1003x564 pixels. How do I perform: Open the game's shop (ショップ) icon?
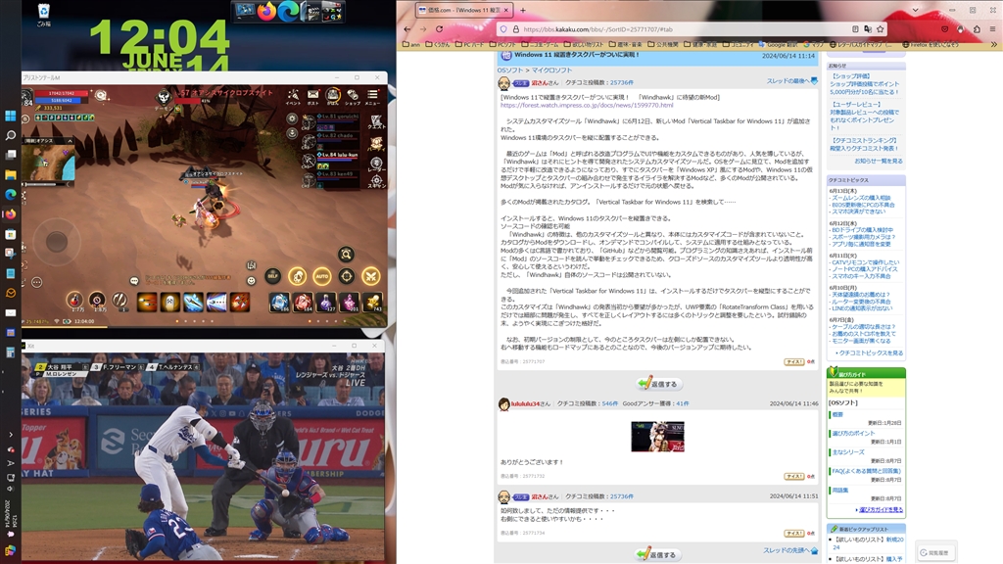click(353, 97)
